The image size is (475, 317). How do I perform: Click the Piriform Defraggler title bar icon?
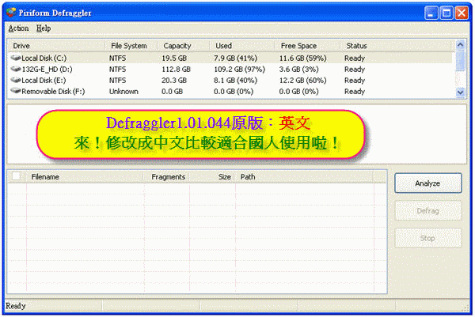(11, 12)
